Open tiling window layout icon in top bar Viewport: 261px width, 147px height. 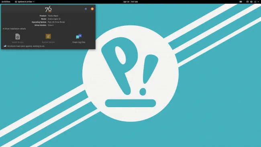tap(241, 2)
